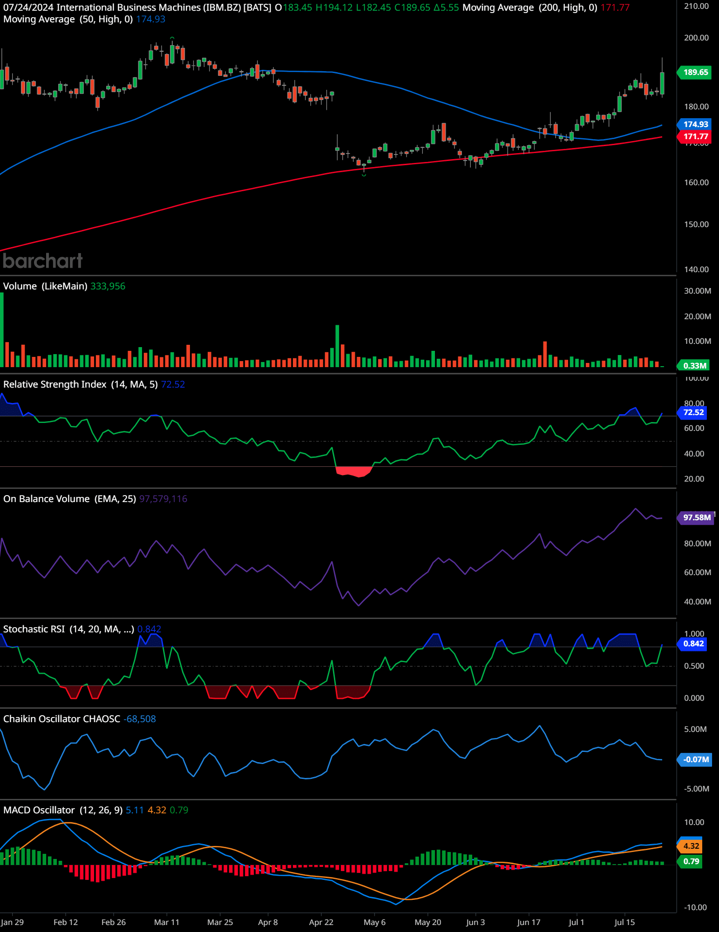The height and width of the screenshot is (932, 719).
Task: Click the Jul 15 date axis label
Action: coord(624,922)
